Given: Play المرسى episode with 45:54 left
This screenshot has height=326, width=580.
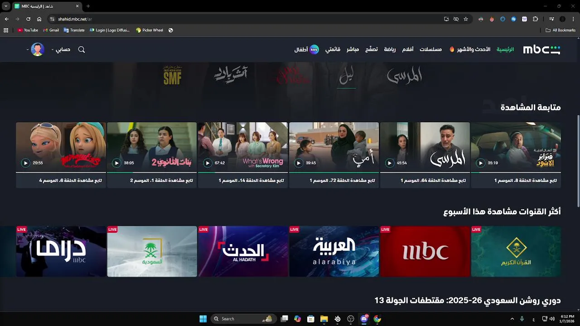Looking at the screenshot, I should (390, 163).
